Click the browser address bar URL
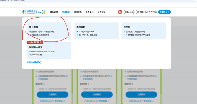 [13, 1]
